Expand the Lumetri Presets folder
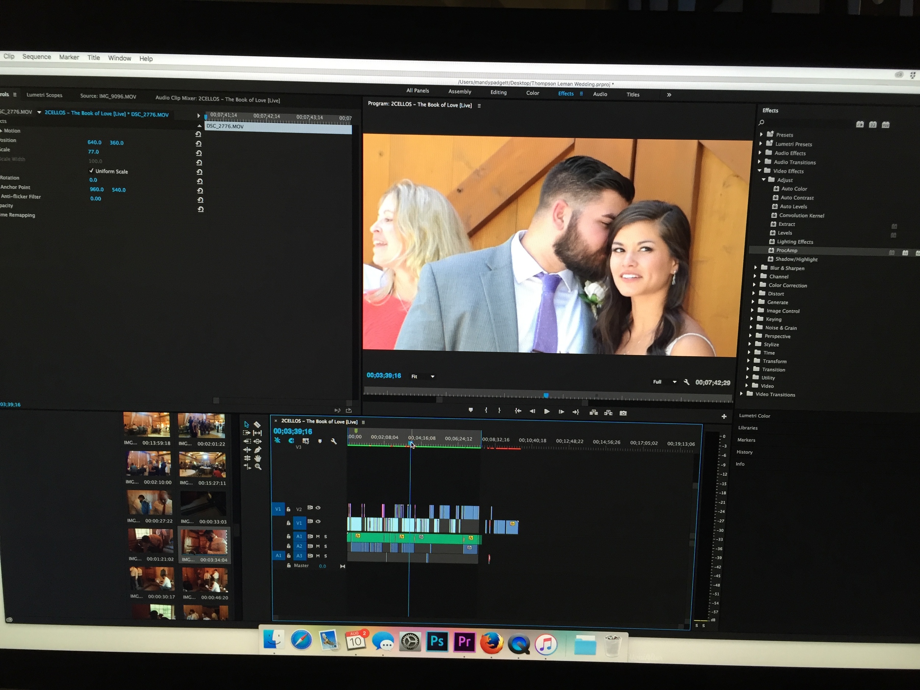Viewport: 920px width, 690px height. (761, 144)
